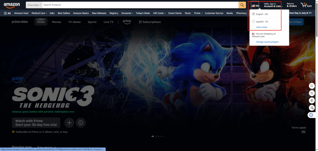Click Watch with Prime free trial button
The height and width of the screenshot is (151, 318).
click(36, 123)
